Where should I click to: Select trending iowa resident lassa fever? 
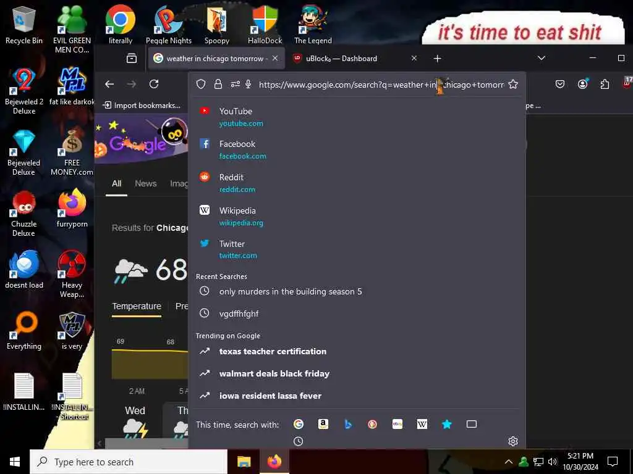tap(357, 396)
